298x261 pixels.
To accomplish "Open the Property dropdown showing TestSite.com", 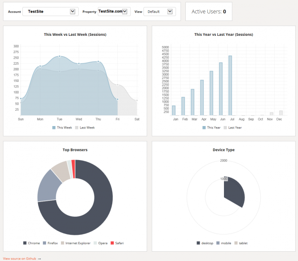I will (x=114, y=12).
